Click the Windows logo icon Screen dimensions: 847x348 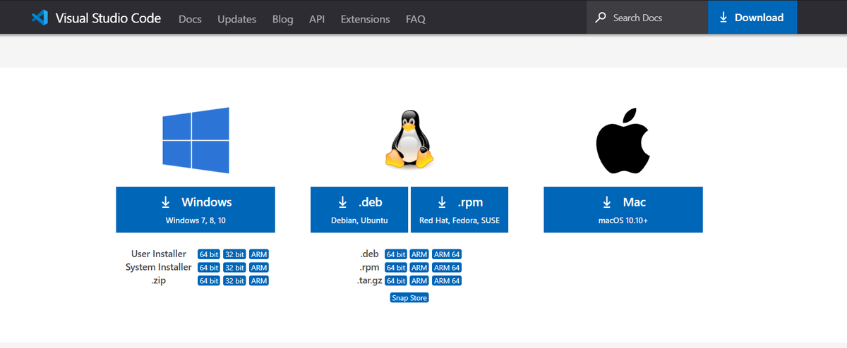[x=196, y=140]
